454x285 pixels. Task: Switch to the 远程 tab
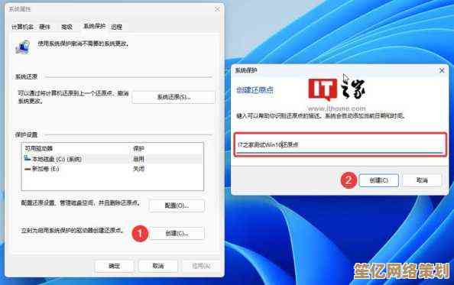pyautogui.click(x=116, y=27)
